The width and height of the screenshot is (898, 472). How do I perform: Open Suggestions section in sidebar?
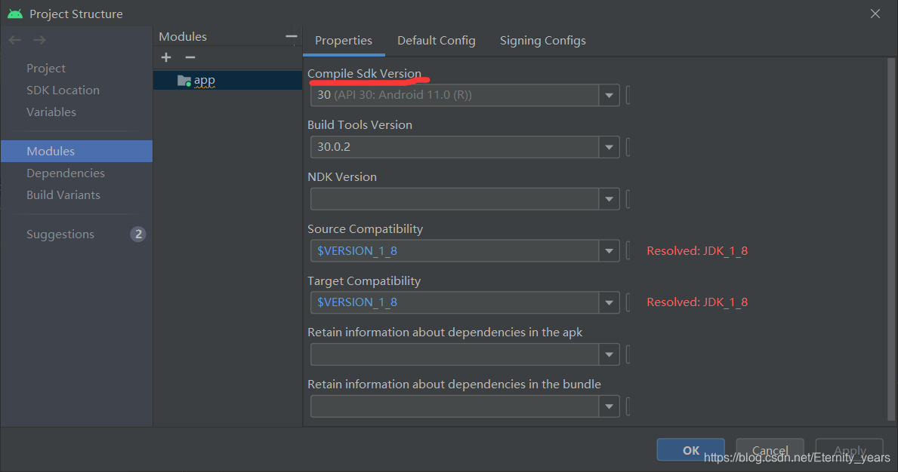pyautogui.click(x=60, y=234)
